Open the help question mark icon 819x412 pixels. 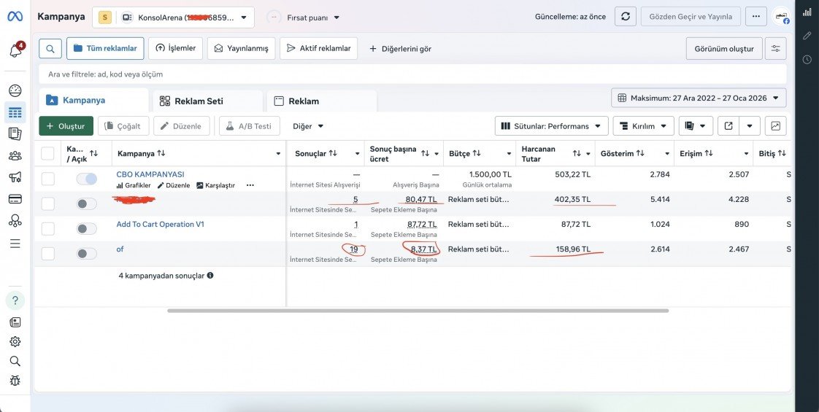coord(15,300)
